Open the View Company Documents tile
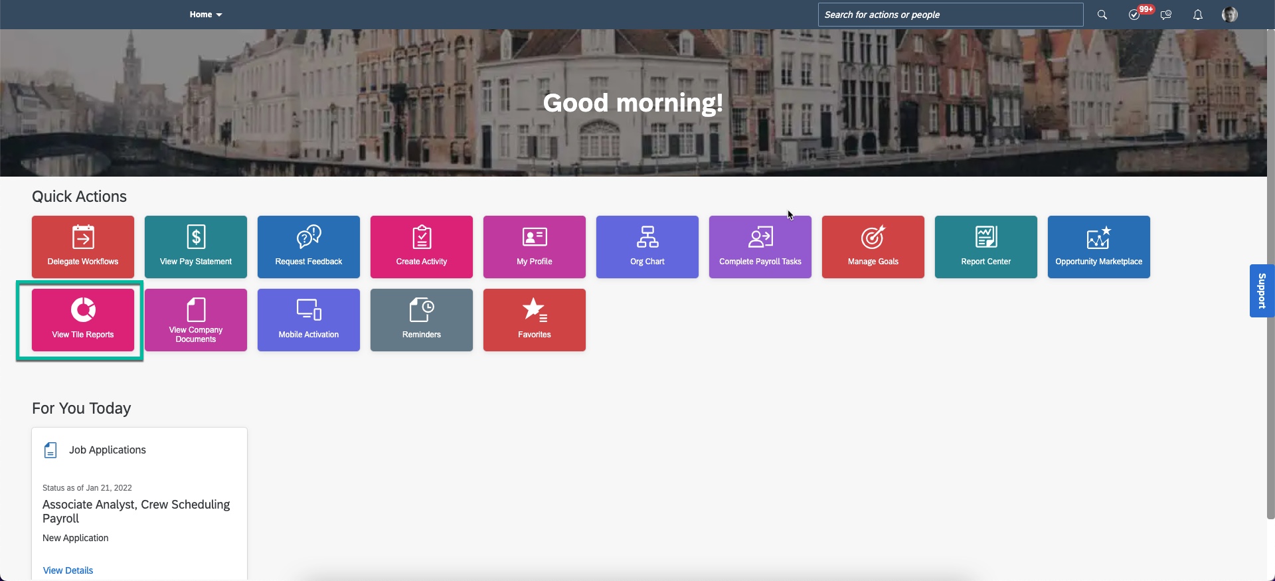Screen dimensions: 1275x581 coord(196,320)
